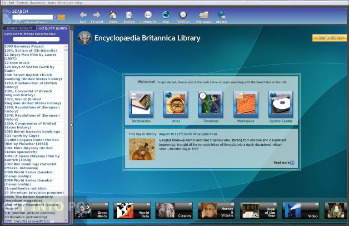Click the Browse Encyclopedia text field

(x=36, y=39)
